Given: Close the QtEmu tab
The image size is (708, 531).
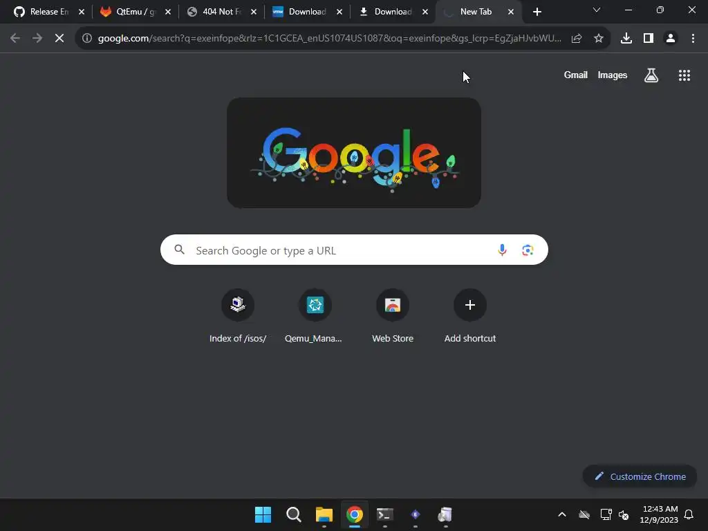Looking at the screenshot, I should [x=167, y=12].
